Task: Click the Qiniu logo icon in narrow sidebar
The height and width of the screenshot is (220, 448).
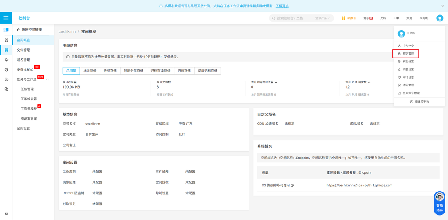Action: [6, 30]
